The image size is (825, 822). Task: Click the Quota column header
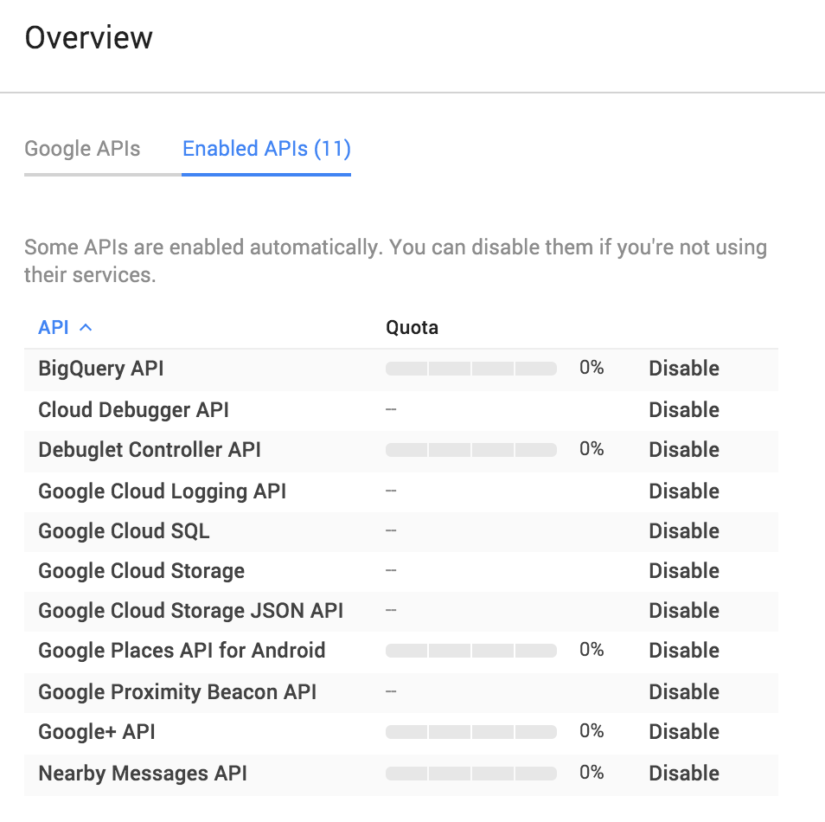[x=412, y=328]
